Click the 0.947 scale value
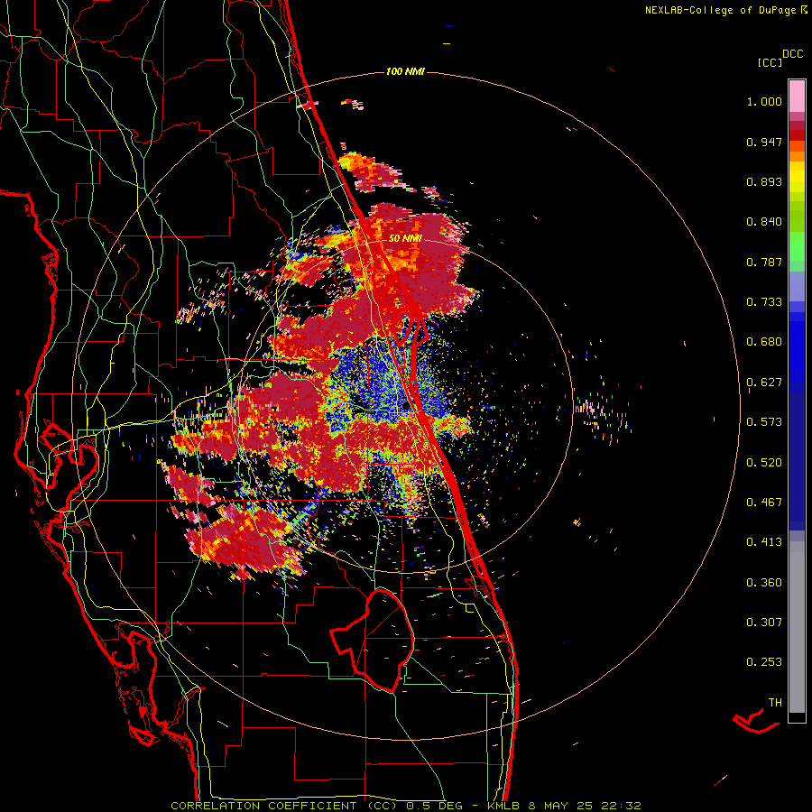The image size is (812, 812). tap(764, 142)
